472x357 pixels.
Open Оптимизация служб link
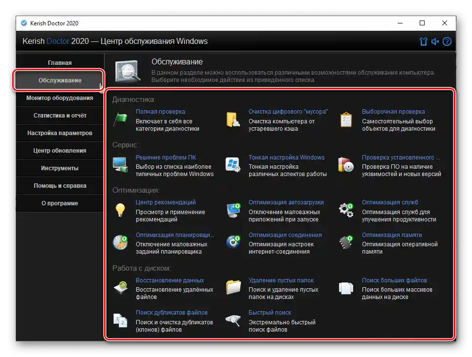coord(390,202)
